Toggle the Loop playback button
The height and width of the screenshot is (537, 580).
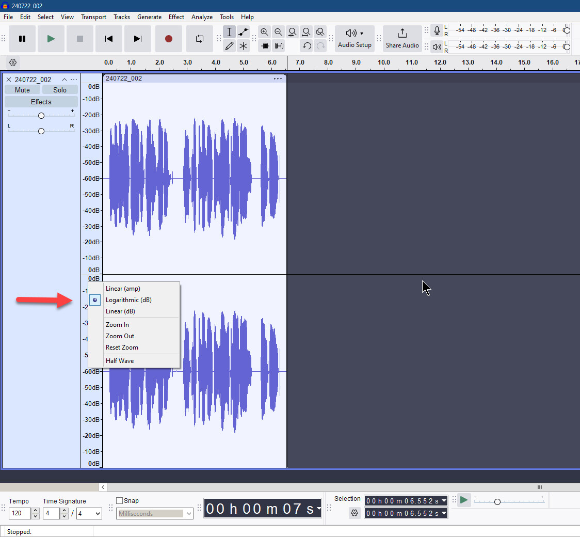(x=199, y=39)
